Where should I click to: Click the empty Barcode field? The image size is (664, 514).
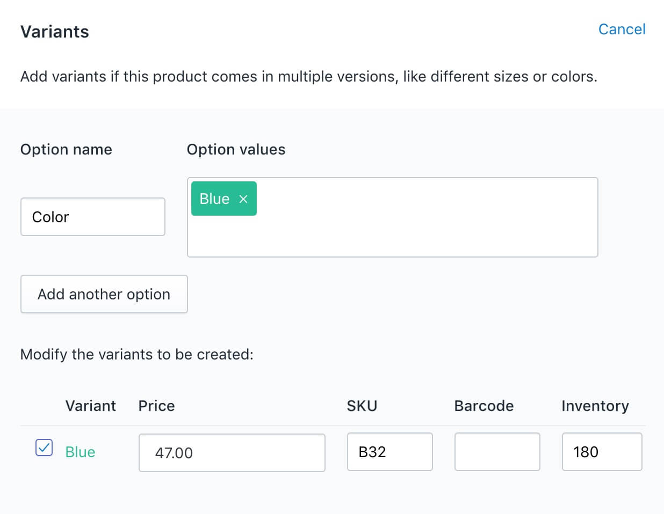(x=497, y=452)
